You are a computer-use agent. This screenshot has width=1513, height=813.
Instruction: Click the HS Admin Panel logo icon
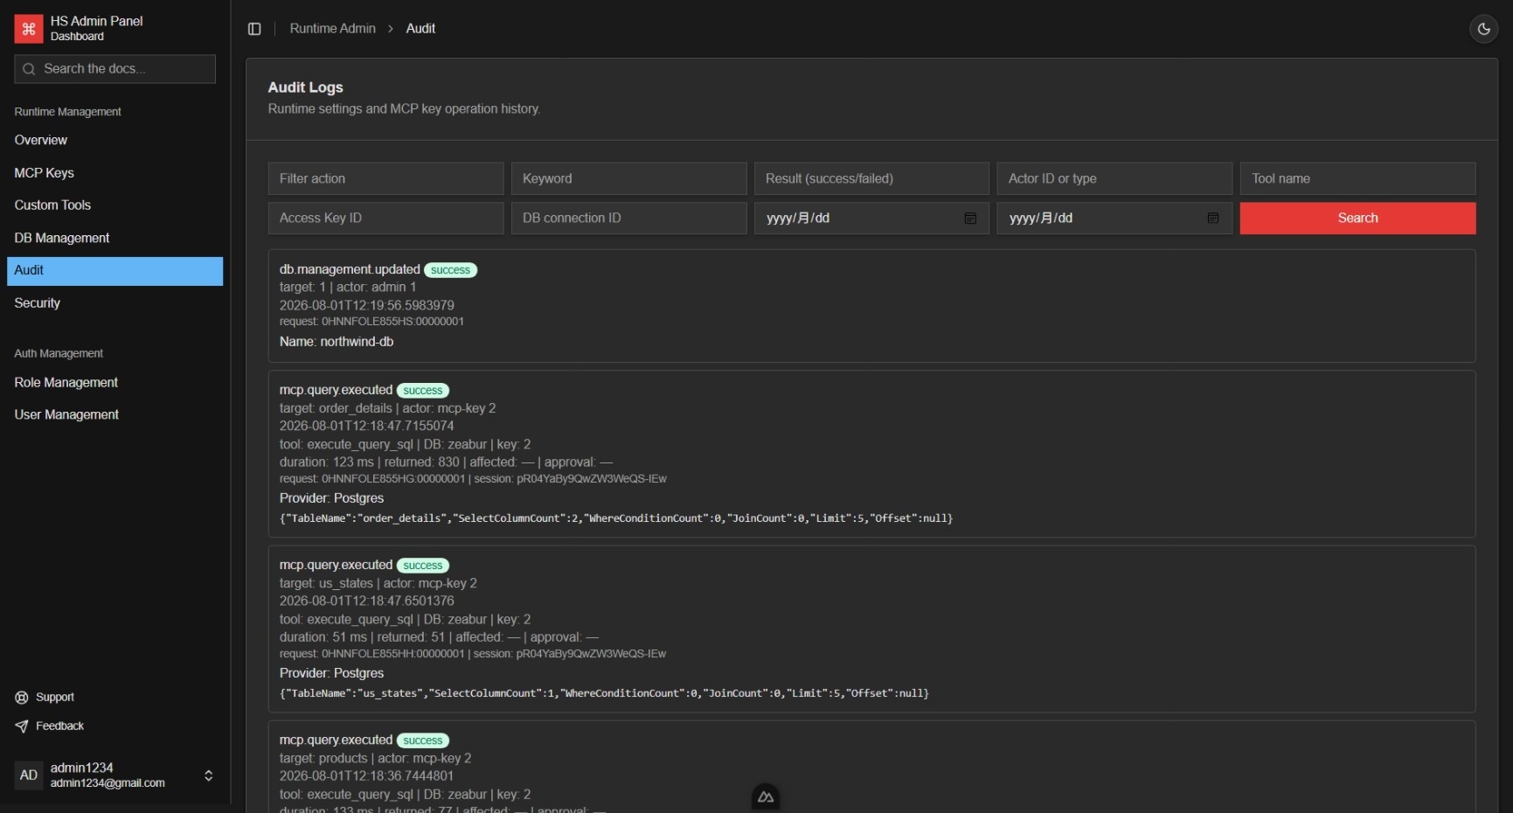[x=29, y=29]
